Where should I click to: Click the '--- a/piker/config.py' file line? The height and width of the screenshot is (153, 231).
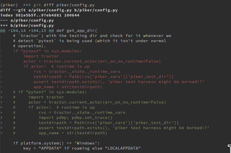tap(27, 20)
